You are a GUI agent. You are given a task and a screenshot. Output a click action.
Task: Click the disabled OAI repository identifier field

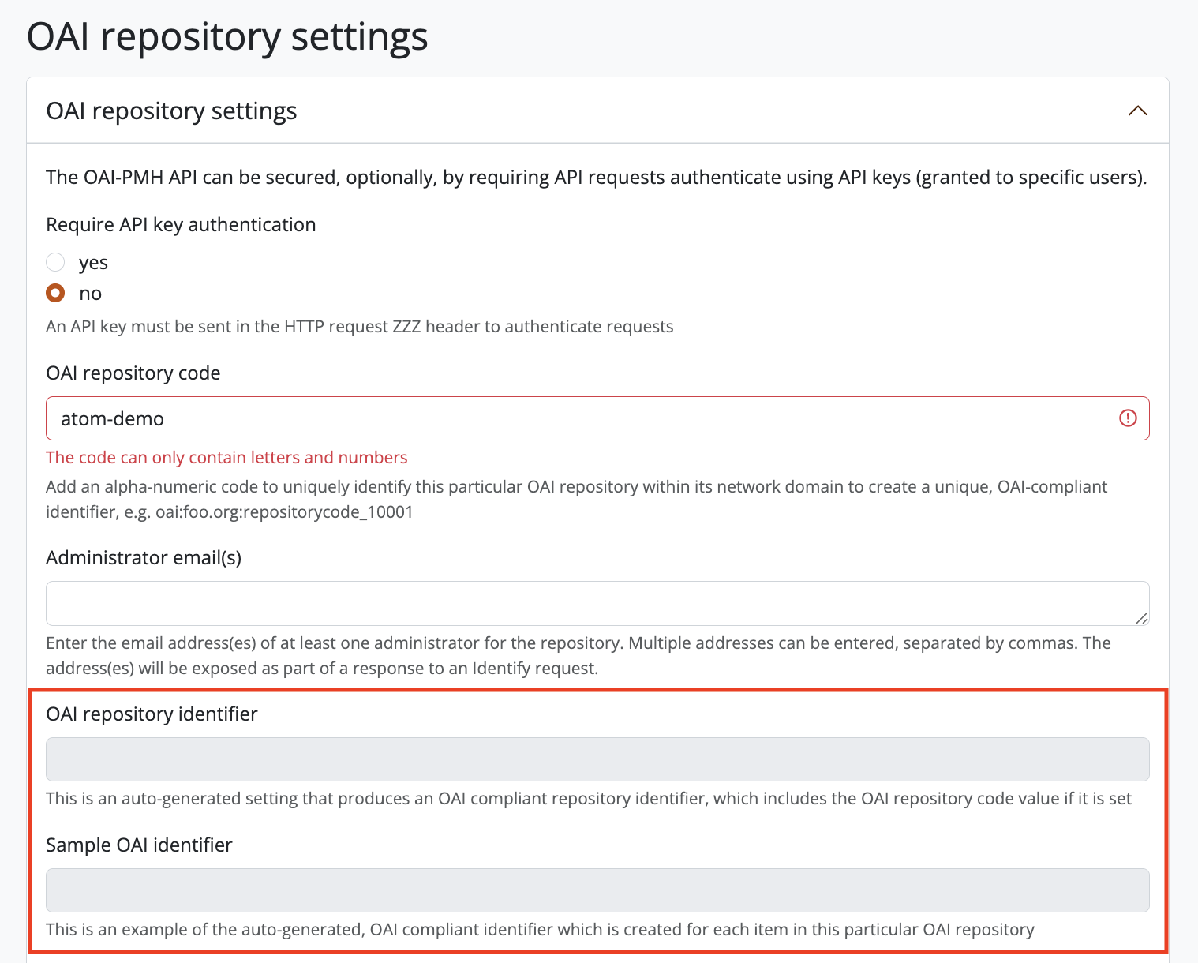tap(597, 759)
